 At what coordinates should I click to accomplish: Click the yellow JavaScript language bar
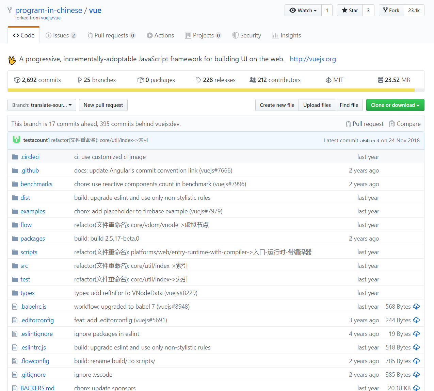pos(211,91)
